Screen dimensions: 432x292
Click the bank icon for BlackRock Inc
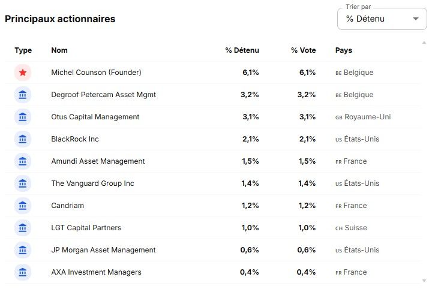coord(23,139)
